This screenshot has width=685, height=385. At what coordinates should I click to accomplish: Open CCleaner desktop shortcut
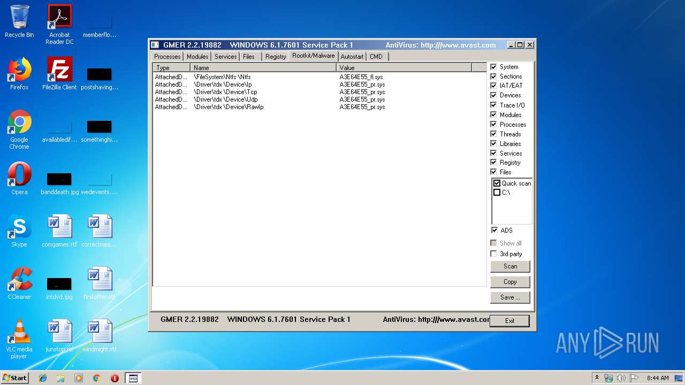19,283
